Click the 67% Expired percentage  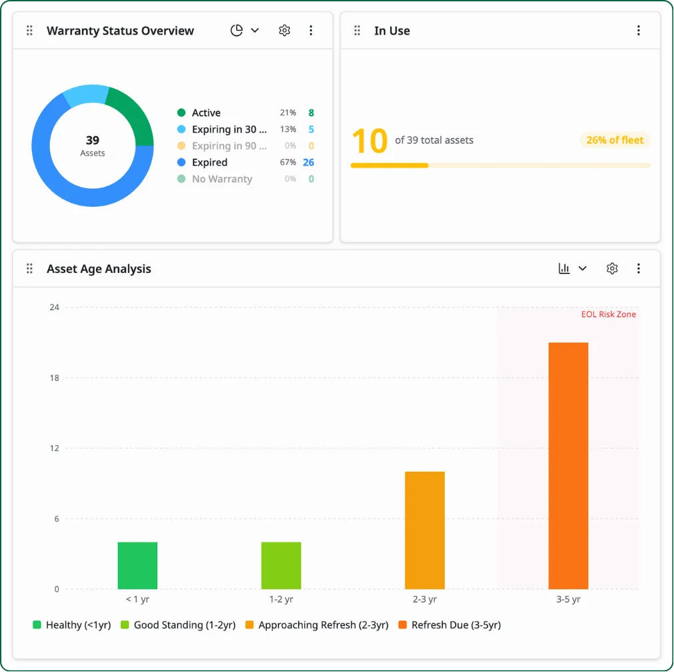tap(288, 162)
